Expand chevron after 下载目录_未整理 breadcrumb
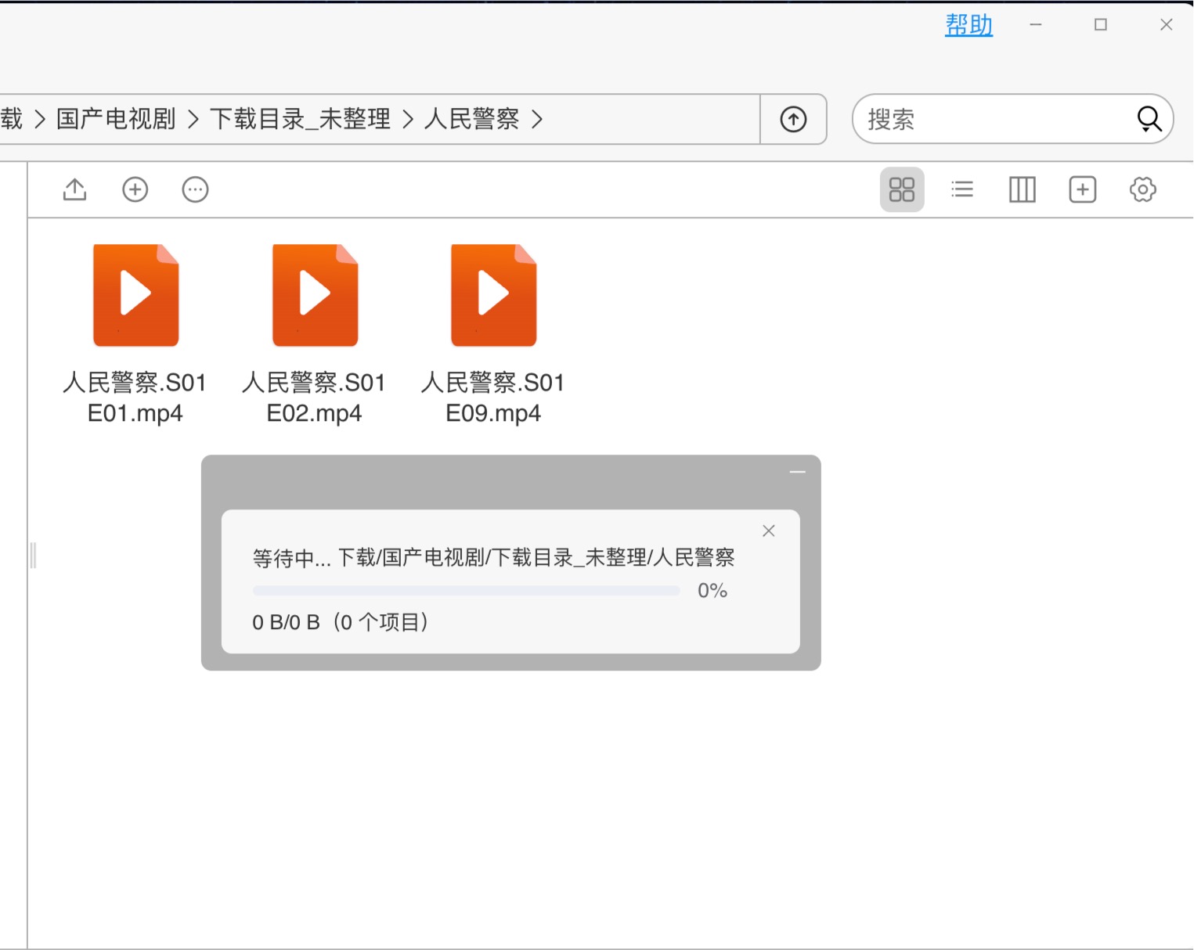The height and width of the screenshot is (950, 1194). tap(408, 119)
